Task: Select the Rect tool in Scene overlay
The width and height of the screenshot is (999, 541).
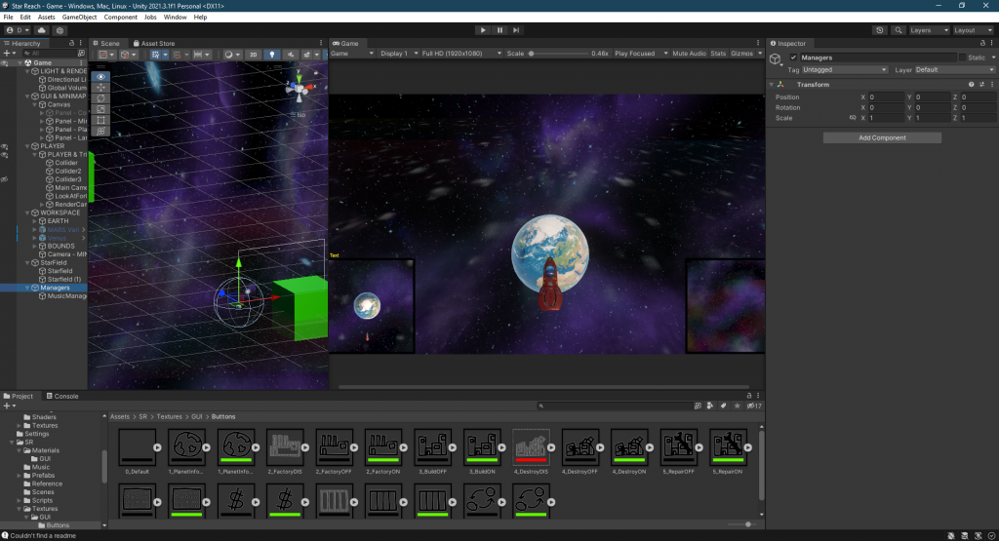Action: click(100, 120)
